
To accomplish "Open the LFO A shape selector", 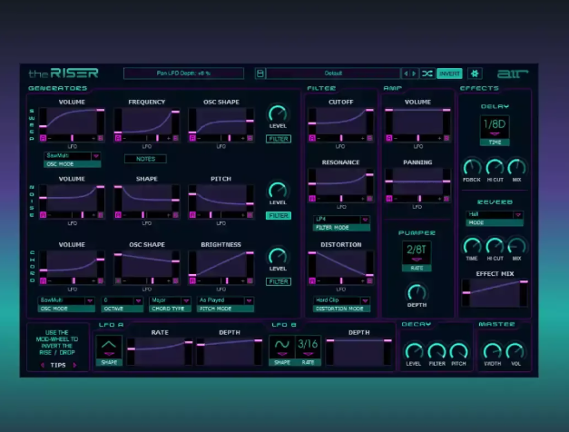I will [x=109, y=350].
